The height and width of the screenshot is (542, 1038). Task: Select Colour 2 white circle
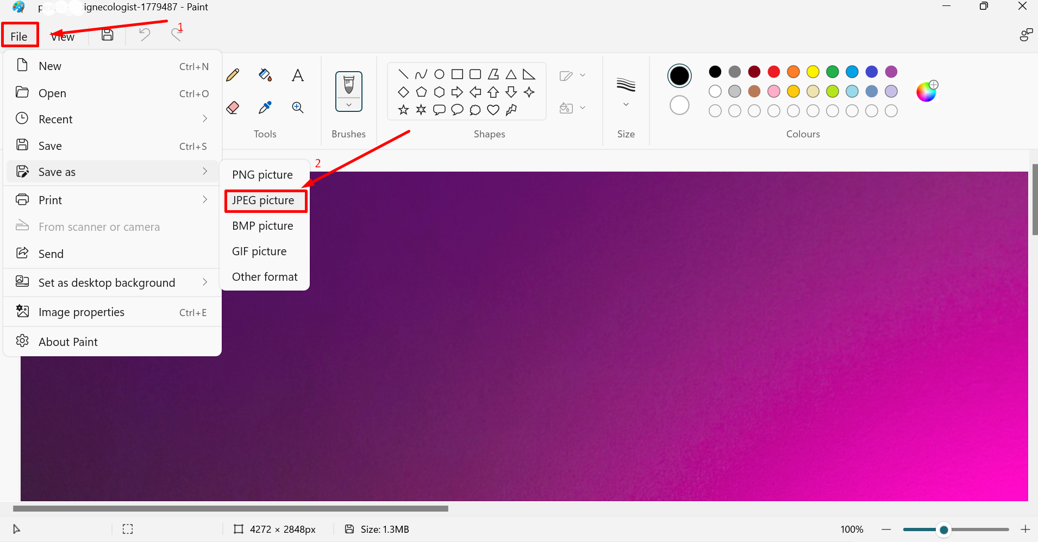point(679,105)
